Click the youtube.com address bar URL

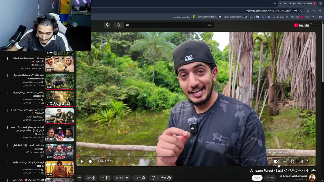pyautogui.click(x=272, y=11)
